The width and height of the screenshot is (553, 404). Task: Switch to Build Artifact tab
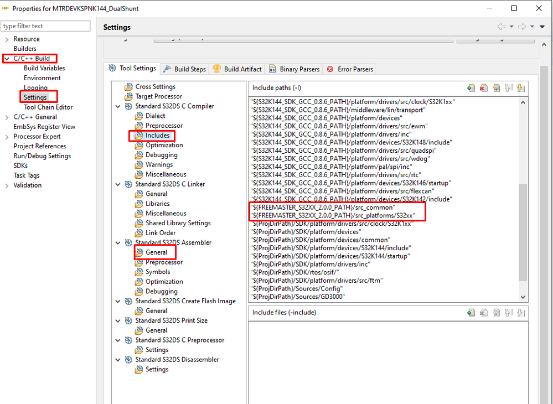(237, 69)
